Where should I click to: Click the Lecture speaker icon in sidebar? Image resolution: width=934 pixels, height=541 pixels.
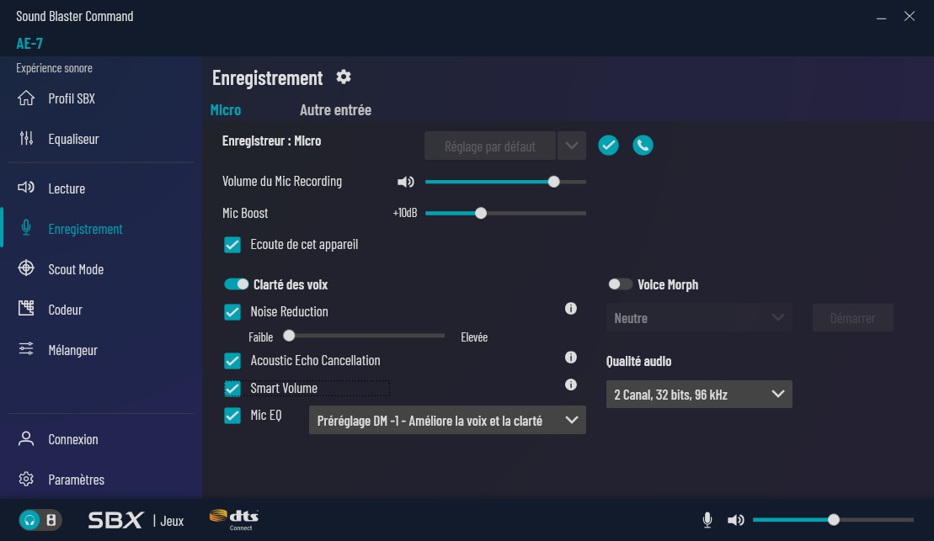pos(26,188)
